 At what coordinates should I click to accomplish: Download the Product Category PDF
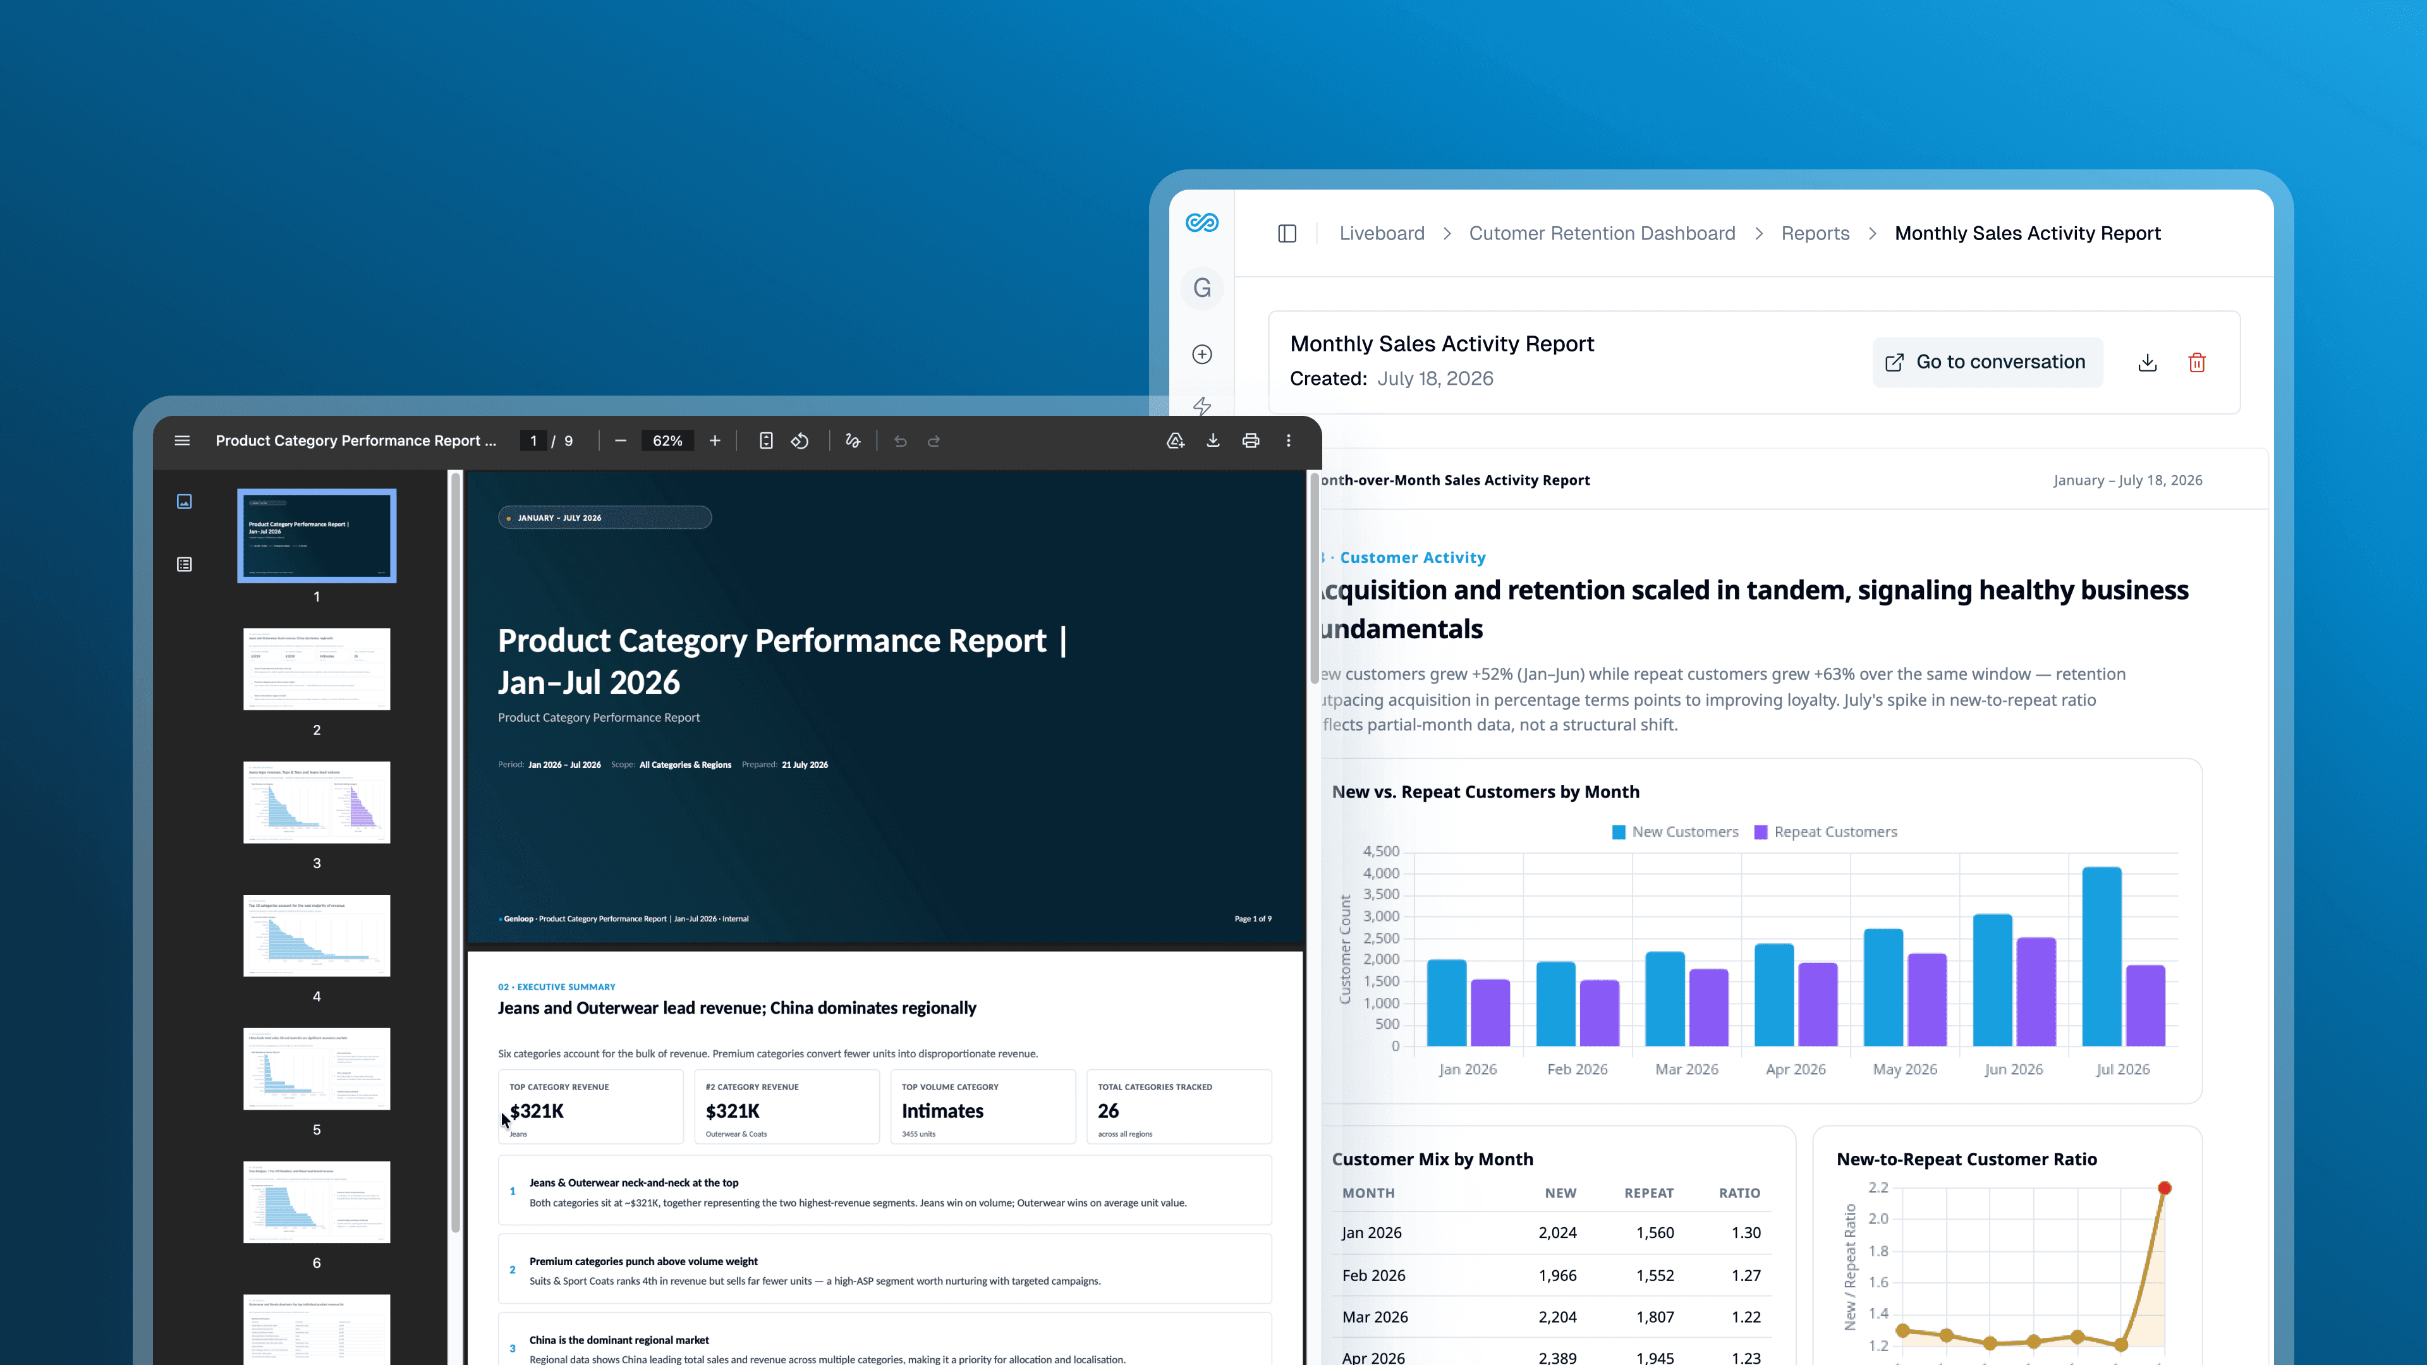click(1213, 441)
